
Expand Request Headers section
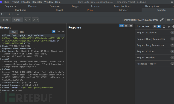(x=155, y=58)
